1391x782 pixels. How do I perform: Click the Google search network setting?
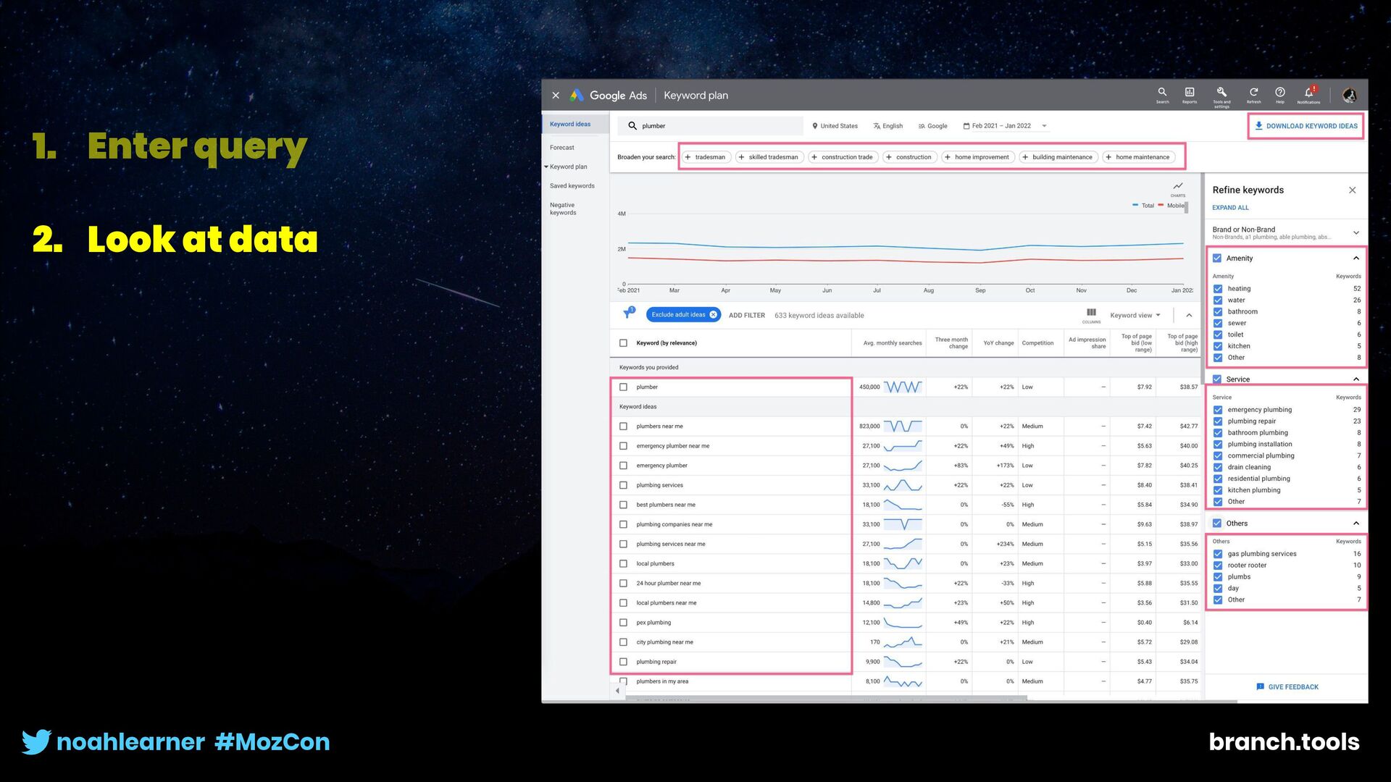[x=933, y=126]
